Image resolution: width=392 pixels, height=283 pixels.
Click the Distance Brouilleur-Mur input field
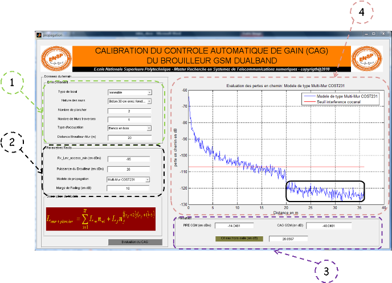click(x=130, y=138)
